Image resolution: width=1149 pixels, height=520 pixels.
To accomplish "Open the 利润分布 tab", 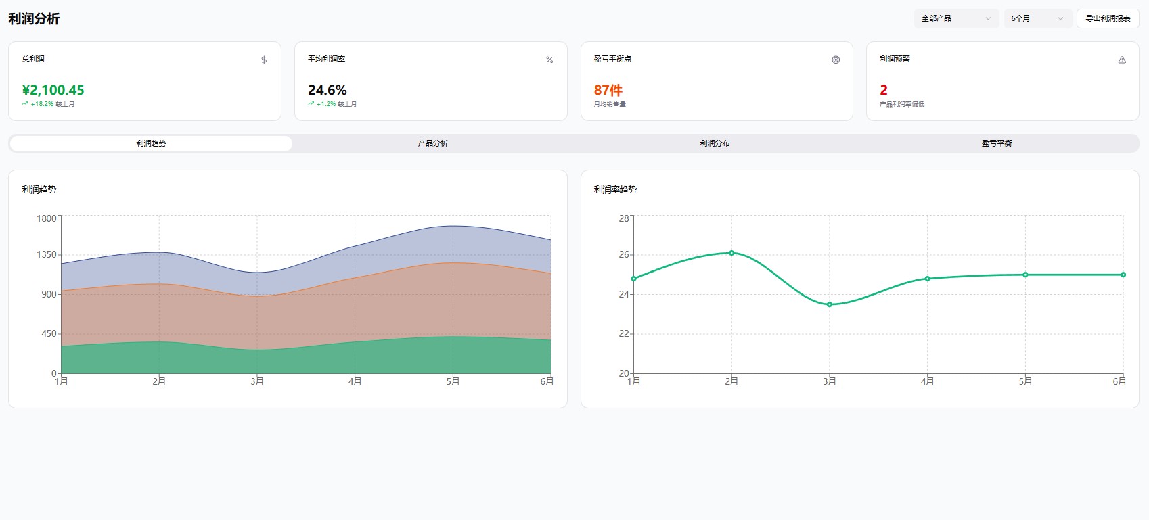I will click(715, 143).
